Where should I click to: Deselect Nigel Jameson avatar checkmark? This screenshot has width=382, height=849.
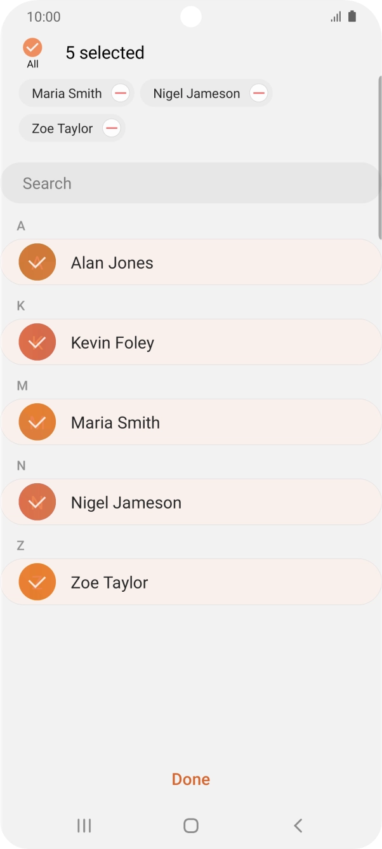tap(37, 502)
